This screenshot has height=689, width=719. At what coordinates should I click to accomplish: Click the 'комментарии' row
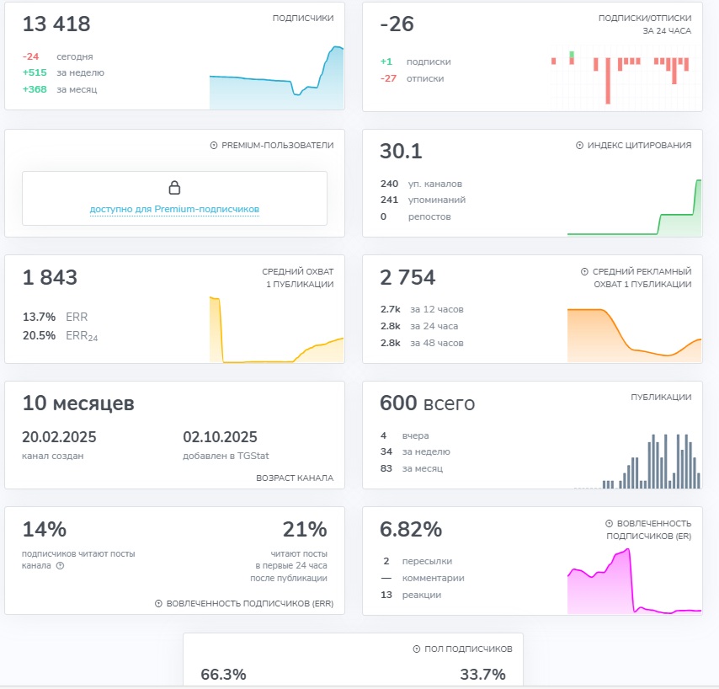[423, 579]
